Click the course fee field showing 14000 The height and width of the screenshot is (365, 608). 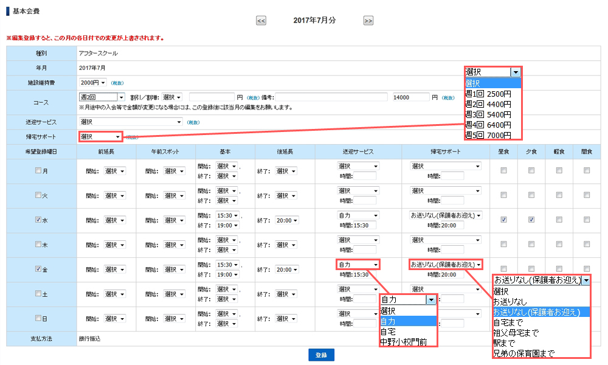[410, 97]
